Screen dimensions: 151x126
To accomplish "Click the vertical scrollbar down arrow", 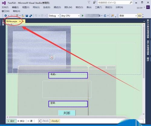I will tap(144, 114).
